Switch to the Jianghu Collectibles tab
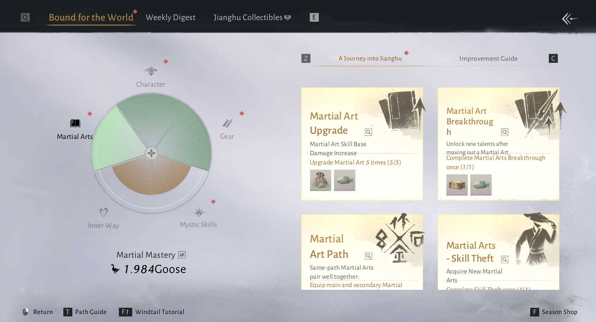 pyautogui.click(x=248, y=17)
